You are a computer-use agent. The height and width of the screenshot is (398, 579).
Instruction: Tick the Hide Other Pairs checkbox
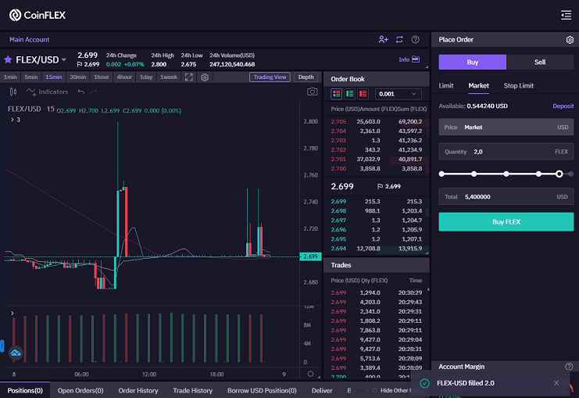pyautogui.click(x=374, y=391)
